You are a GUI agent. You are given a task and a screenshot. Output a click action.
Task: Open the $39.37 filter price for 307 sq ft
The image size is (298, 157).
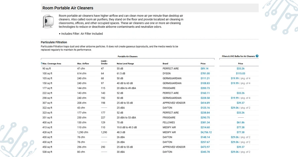[x=241, y=103]
